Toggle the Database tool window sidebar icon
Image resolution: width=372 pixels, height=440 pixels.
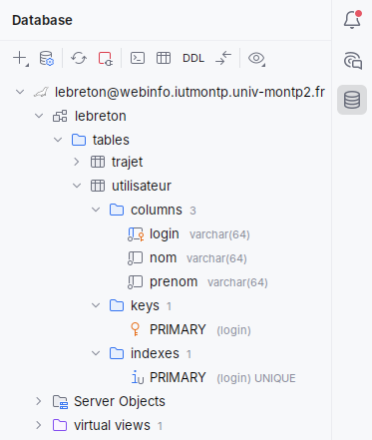tap(352, 100)
